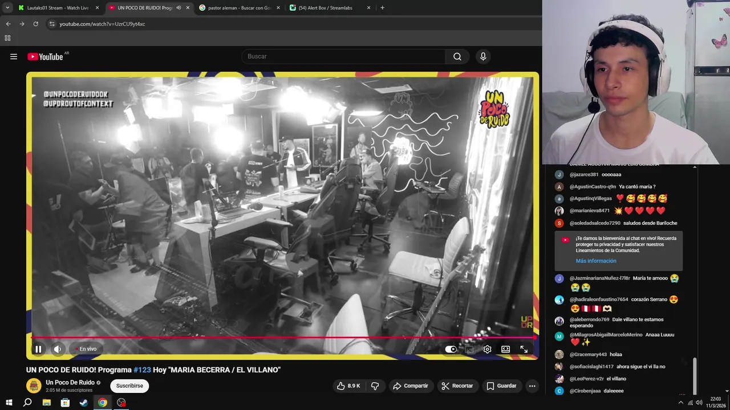Enter fullscreen mode in player
Screen dimensions: 730x410
[x=524, y=349]
